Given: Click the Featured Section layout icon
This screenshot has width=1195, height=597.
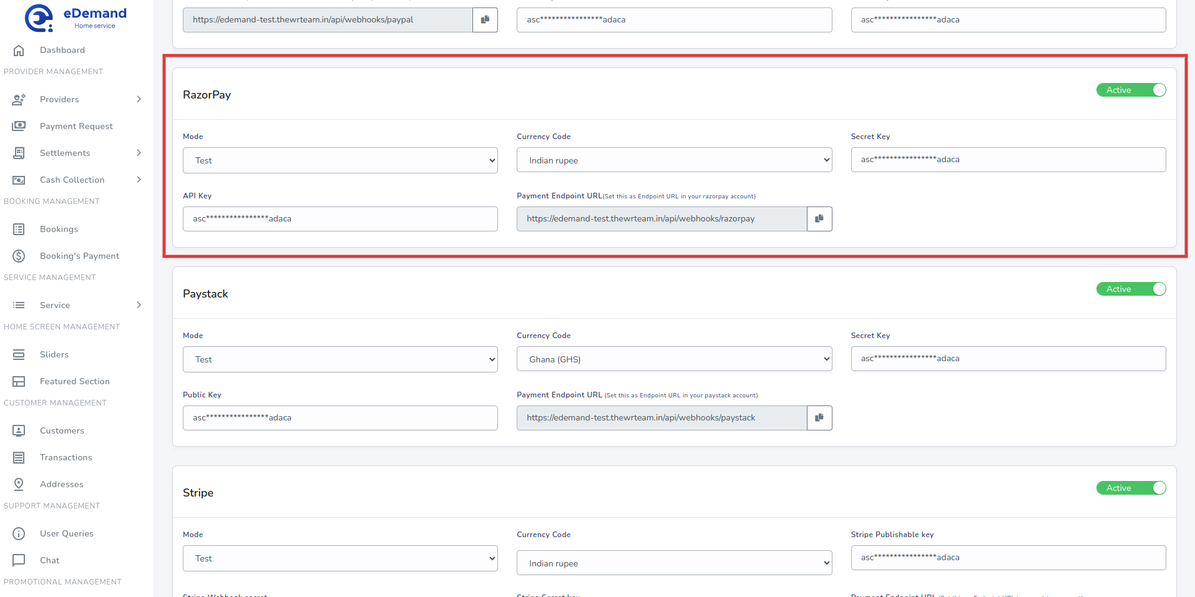Looking at the screenshot, I should 19,381.
